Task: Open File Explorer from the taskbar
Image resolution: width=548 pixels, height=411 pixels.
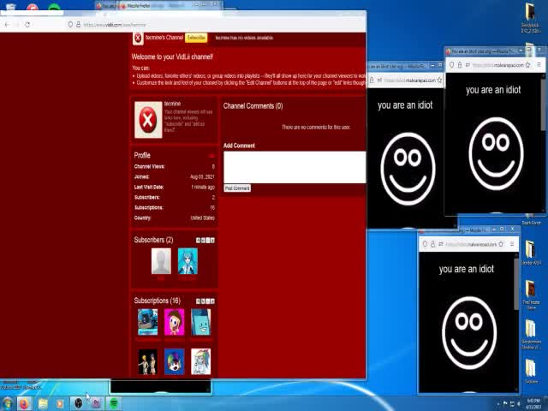Action: (43, 403)
